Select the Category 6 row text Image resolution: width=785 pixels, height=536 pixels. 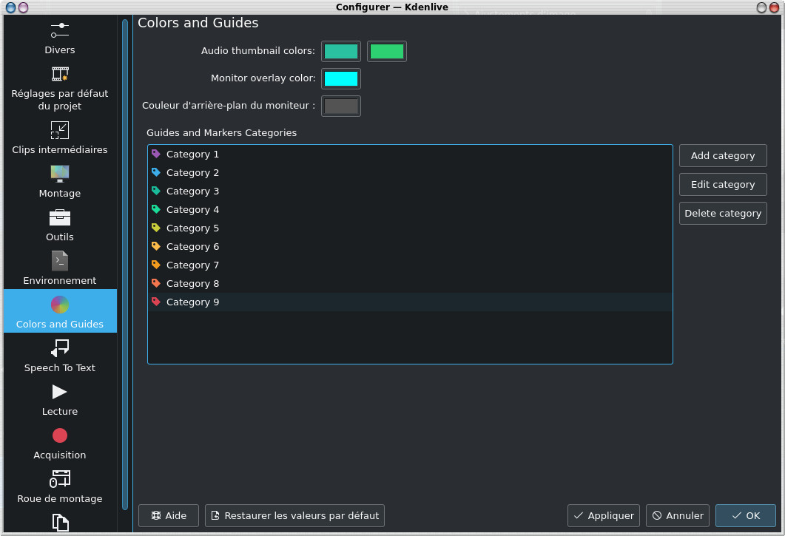coord(193,247)
